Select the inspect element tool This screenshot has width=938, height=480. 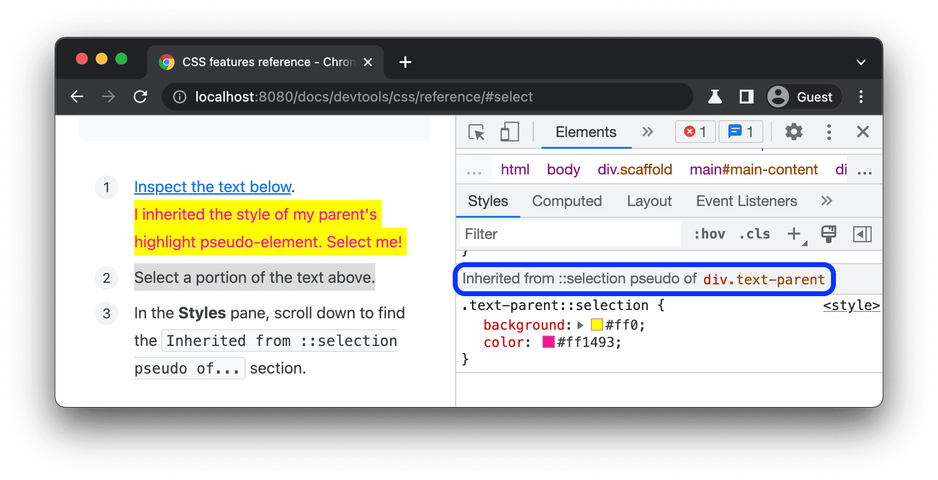pos(476,132)
